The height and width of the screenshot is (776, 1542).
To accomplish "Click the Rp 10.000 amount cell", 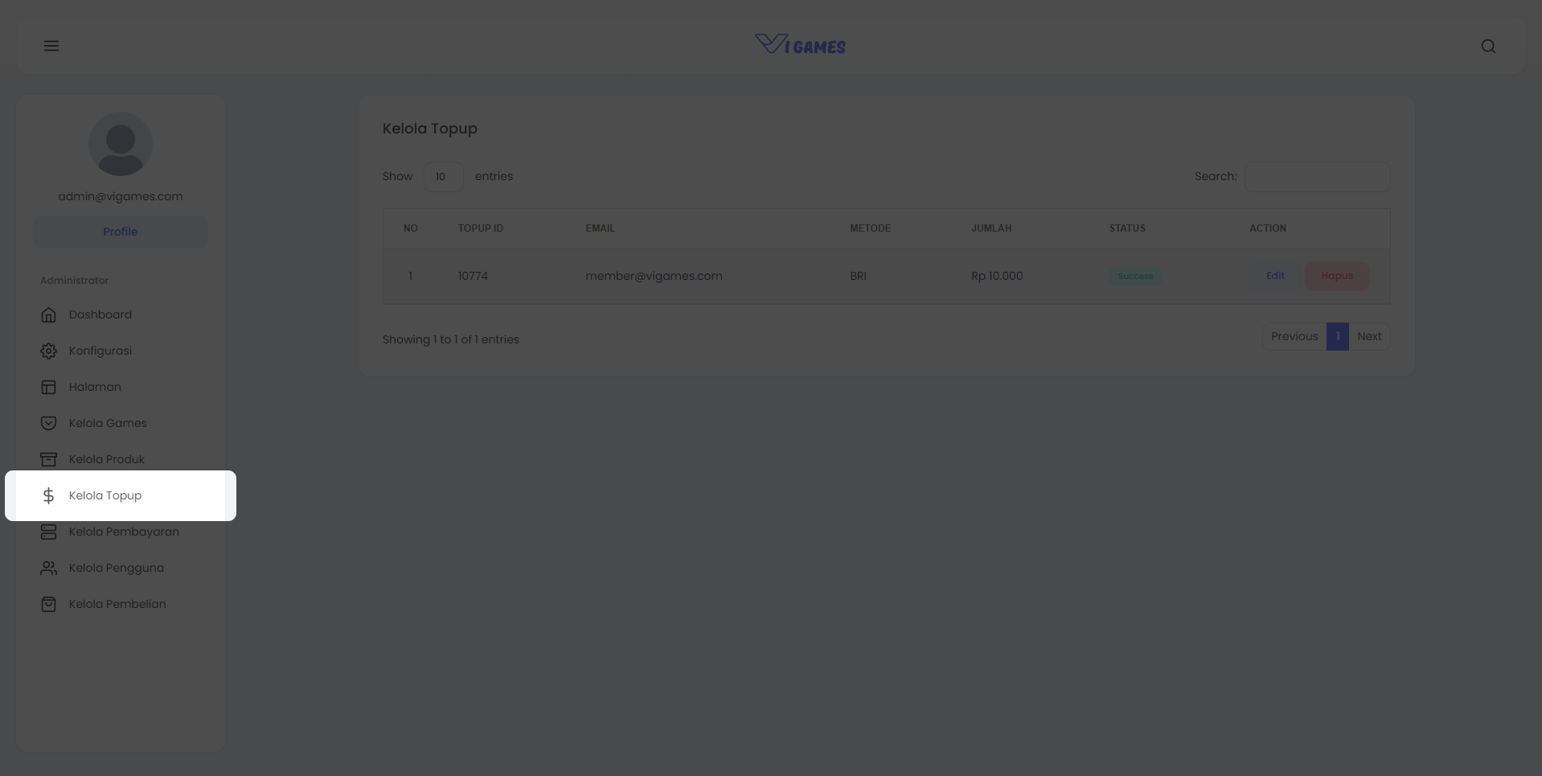I will [x=997, y=276].
